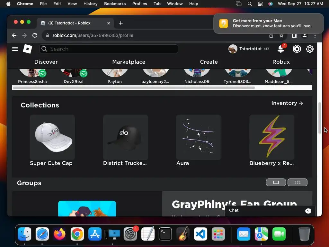Open Visual Studio Code from the dock
The image size is (329, 247).
(200, 234)
